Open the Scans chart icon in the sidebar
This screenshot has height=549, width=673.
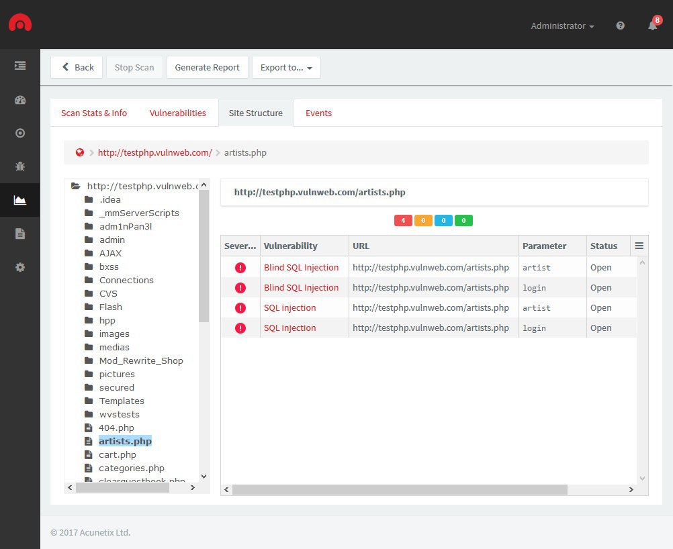click(x=20, y=200)
